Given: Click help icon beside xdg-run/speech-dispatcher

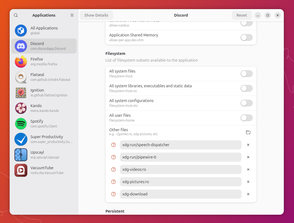Looking at the screenshot, I should 114,145.
